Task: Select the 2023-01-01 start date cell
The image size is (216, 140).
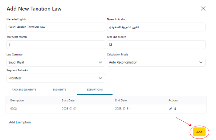Action: (x=69, y=109)
